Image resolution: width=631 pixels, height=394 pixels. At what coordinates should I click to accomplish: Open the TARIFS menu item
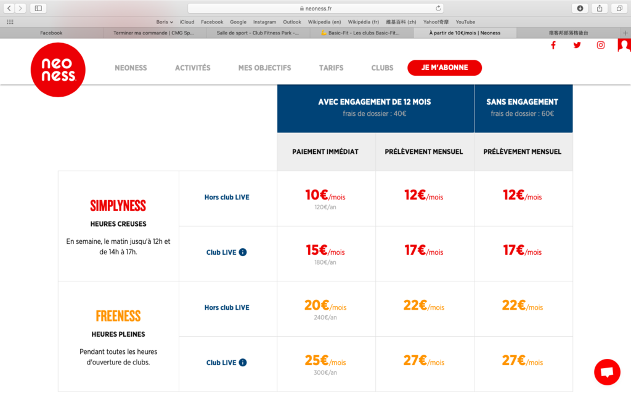coord(331,68)
